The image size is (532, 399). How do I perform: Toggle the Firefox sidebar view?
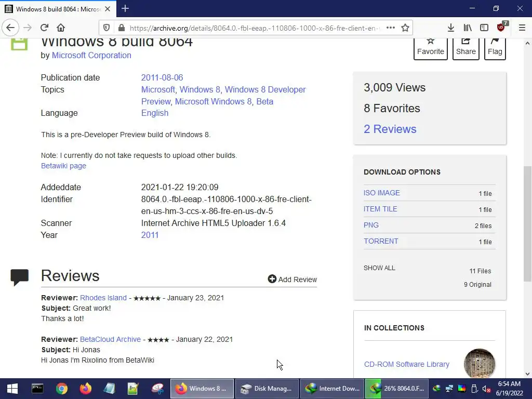(484, 28)
